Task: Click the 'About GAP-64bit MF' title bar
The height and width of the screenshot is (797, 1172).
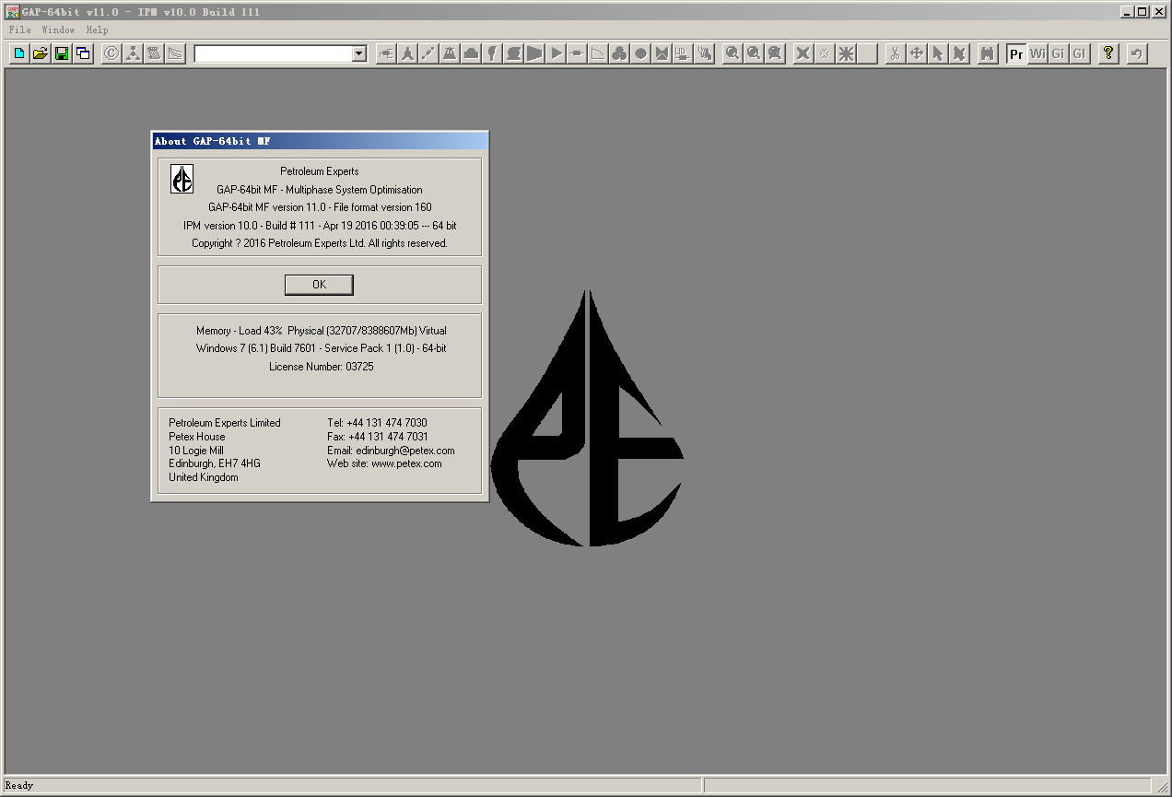Action: (x=320, y=141)
